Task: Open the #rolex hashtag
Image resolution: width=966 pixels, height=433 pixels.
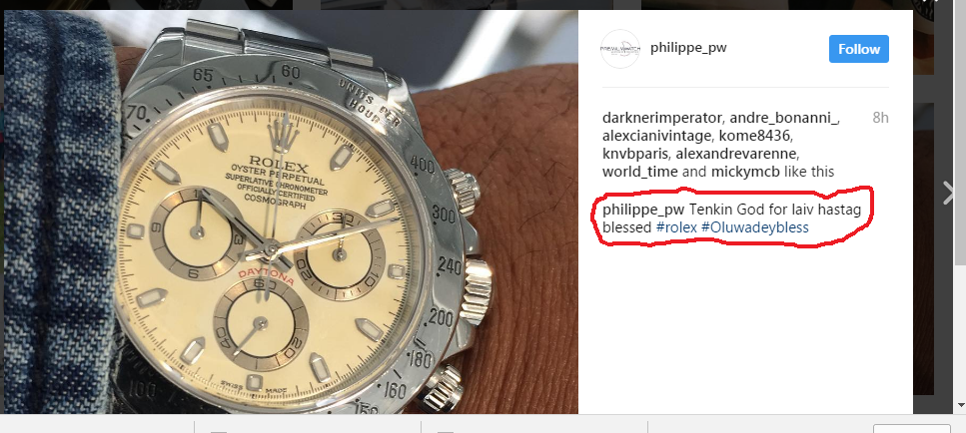Action: point(676,226)
